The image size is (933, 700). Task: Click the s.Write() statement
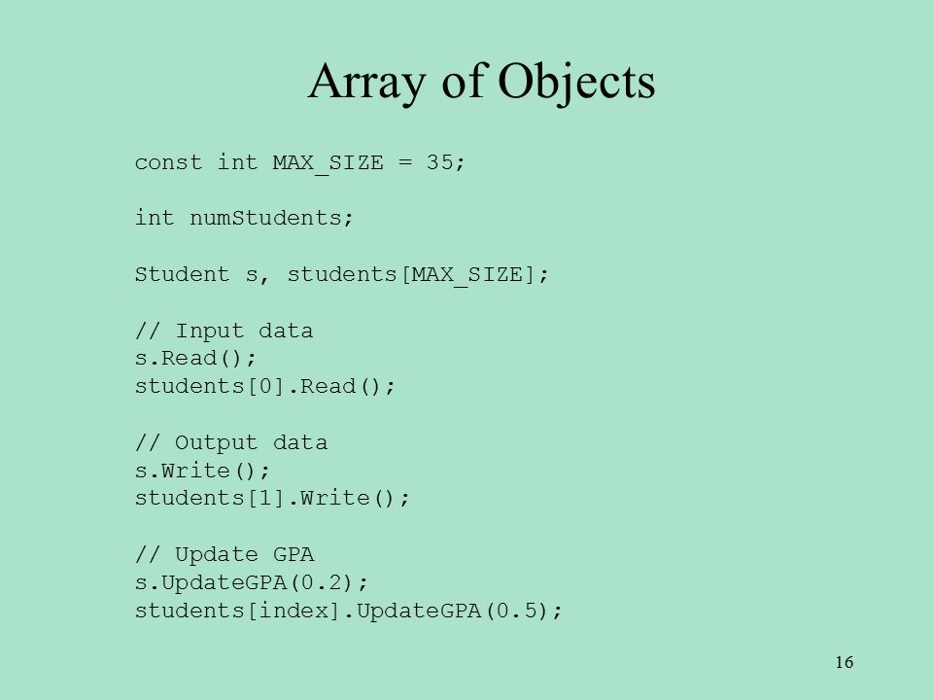202,471
